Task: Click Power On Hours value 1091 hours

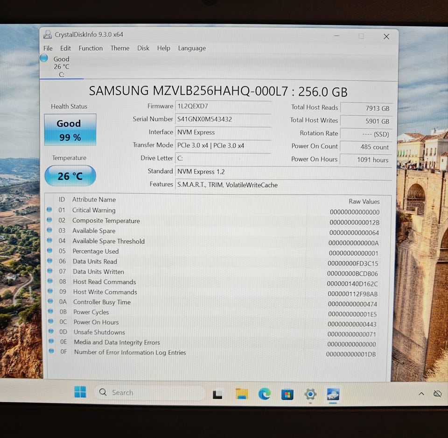Action: (365, 160)
